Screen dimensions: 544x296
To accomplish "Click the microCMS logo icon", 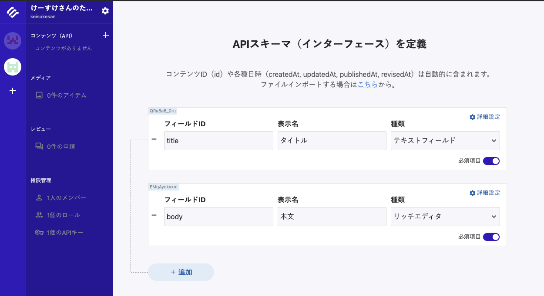I will pyautogui.click(x=13, y=12).
